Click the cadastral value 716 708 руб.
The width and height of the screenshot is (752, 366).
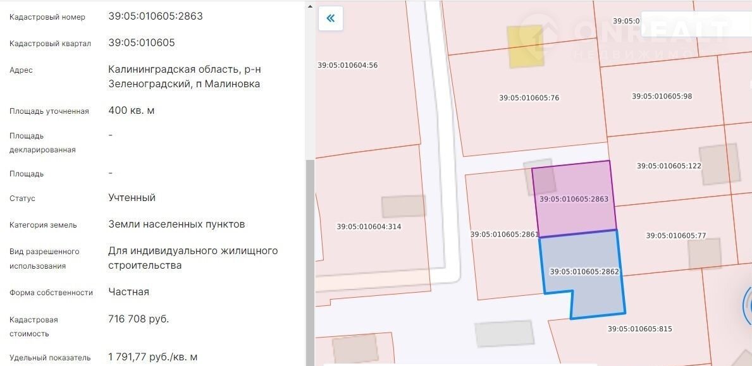click(139, 319)
